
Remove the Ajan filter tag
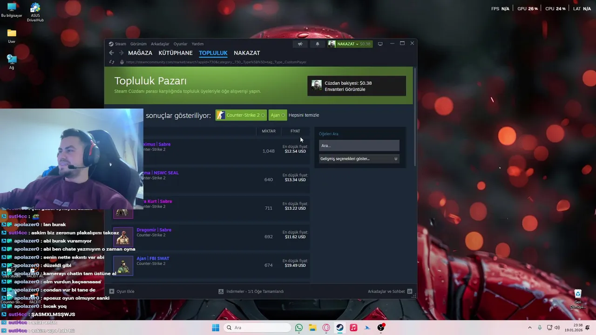[x=283, y=115]
